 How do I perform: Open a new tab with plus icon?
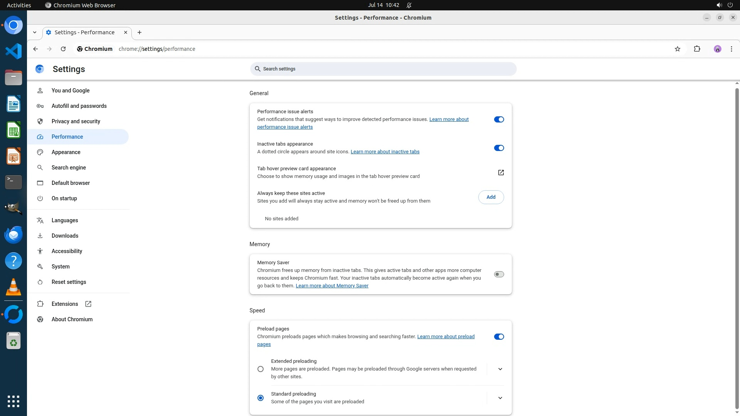pos(140,32)
